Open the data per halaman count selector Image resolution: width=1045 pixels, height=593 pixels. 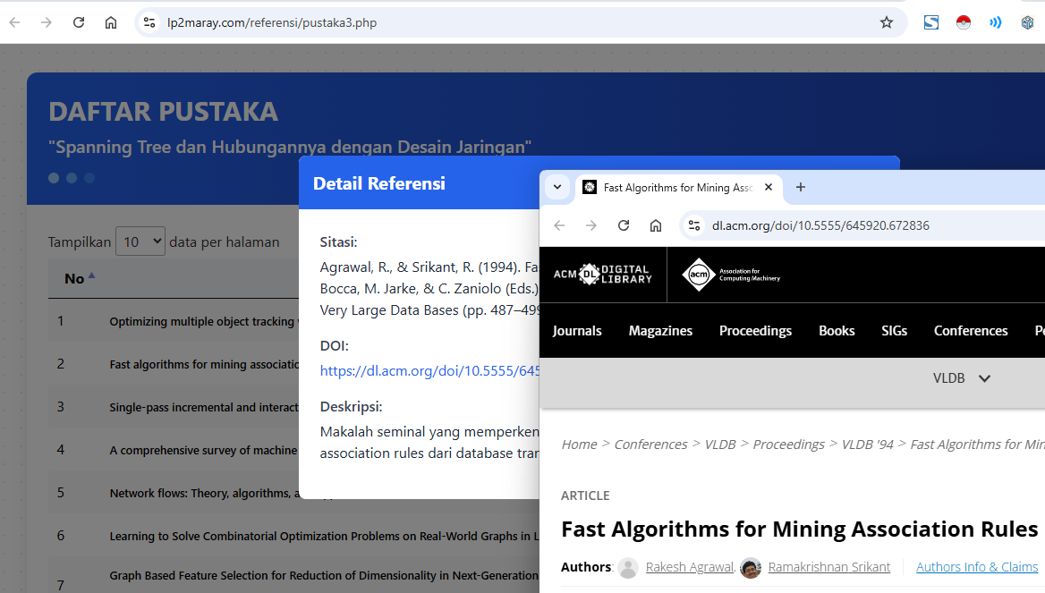click(140, 241)
